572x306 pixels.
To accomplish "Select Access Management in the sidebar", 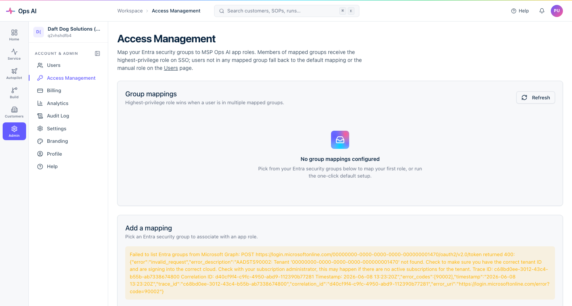I will [68, 78].
